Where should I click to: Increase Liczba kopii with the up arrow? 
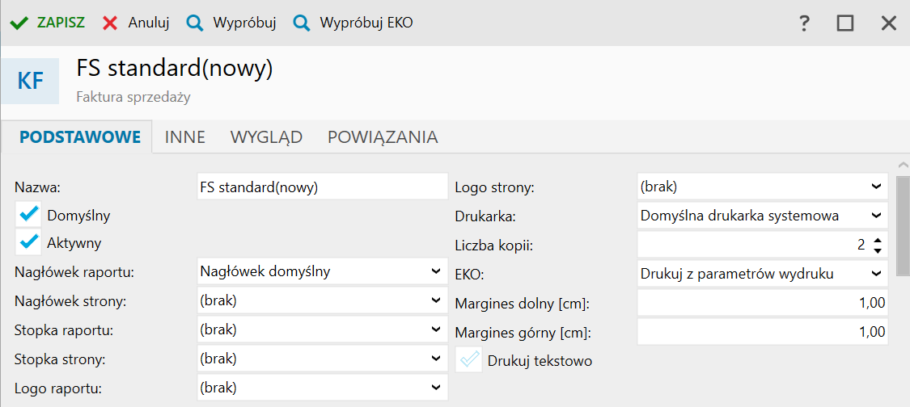click(878, 239)
